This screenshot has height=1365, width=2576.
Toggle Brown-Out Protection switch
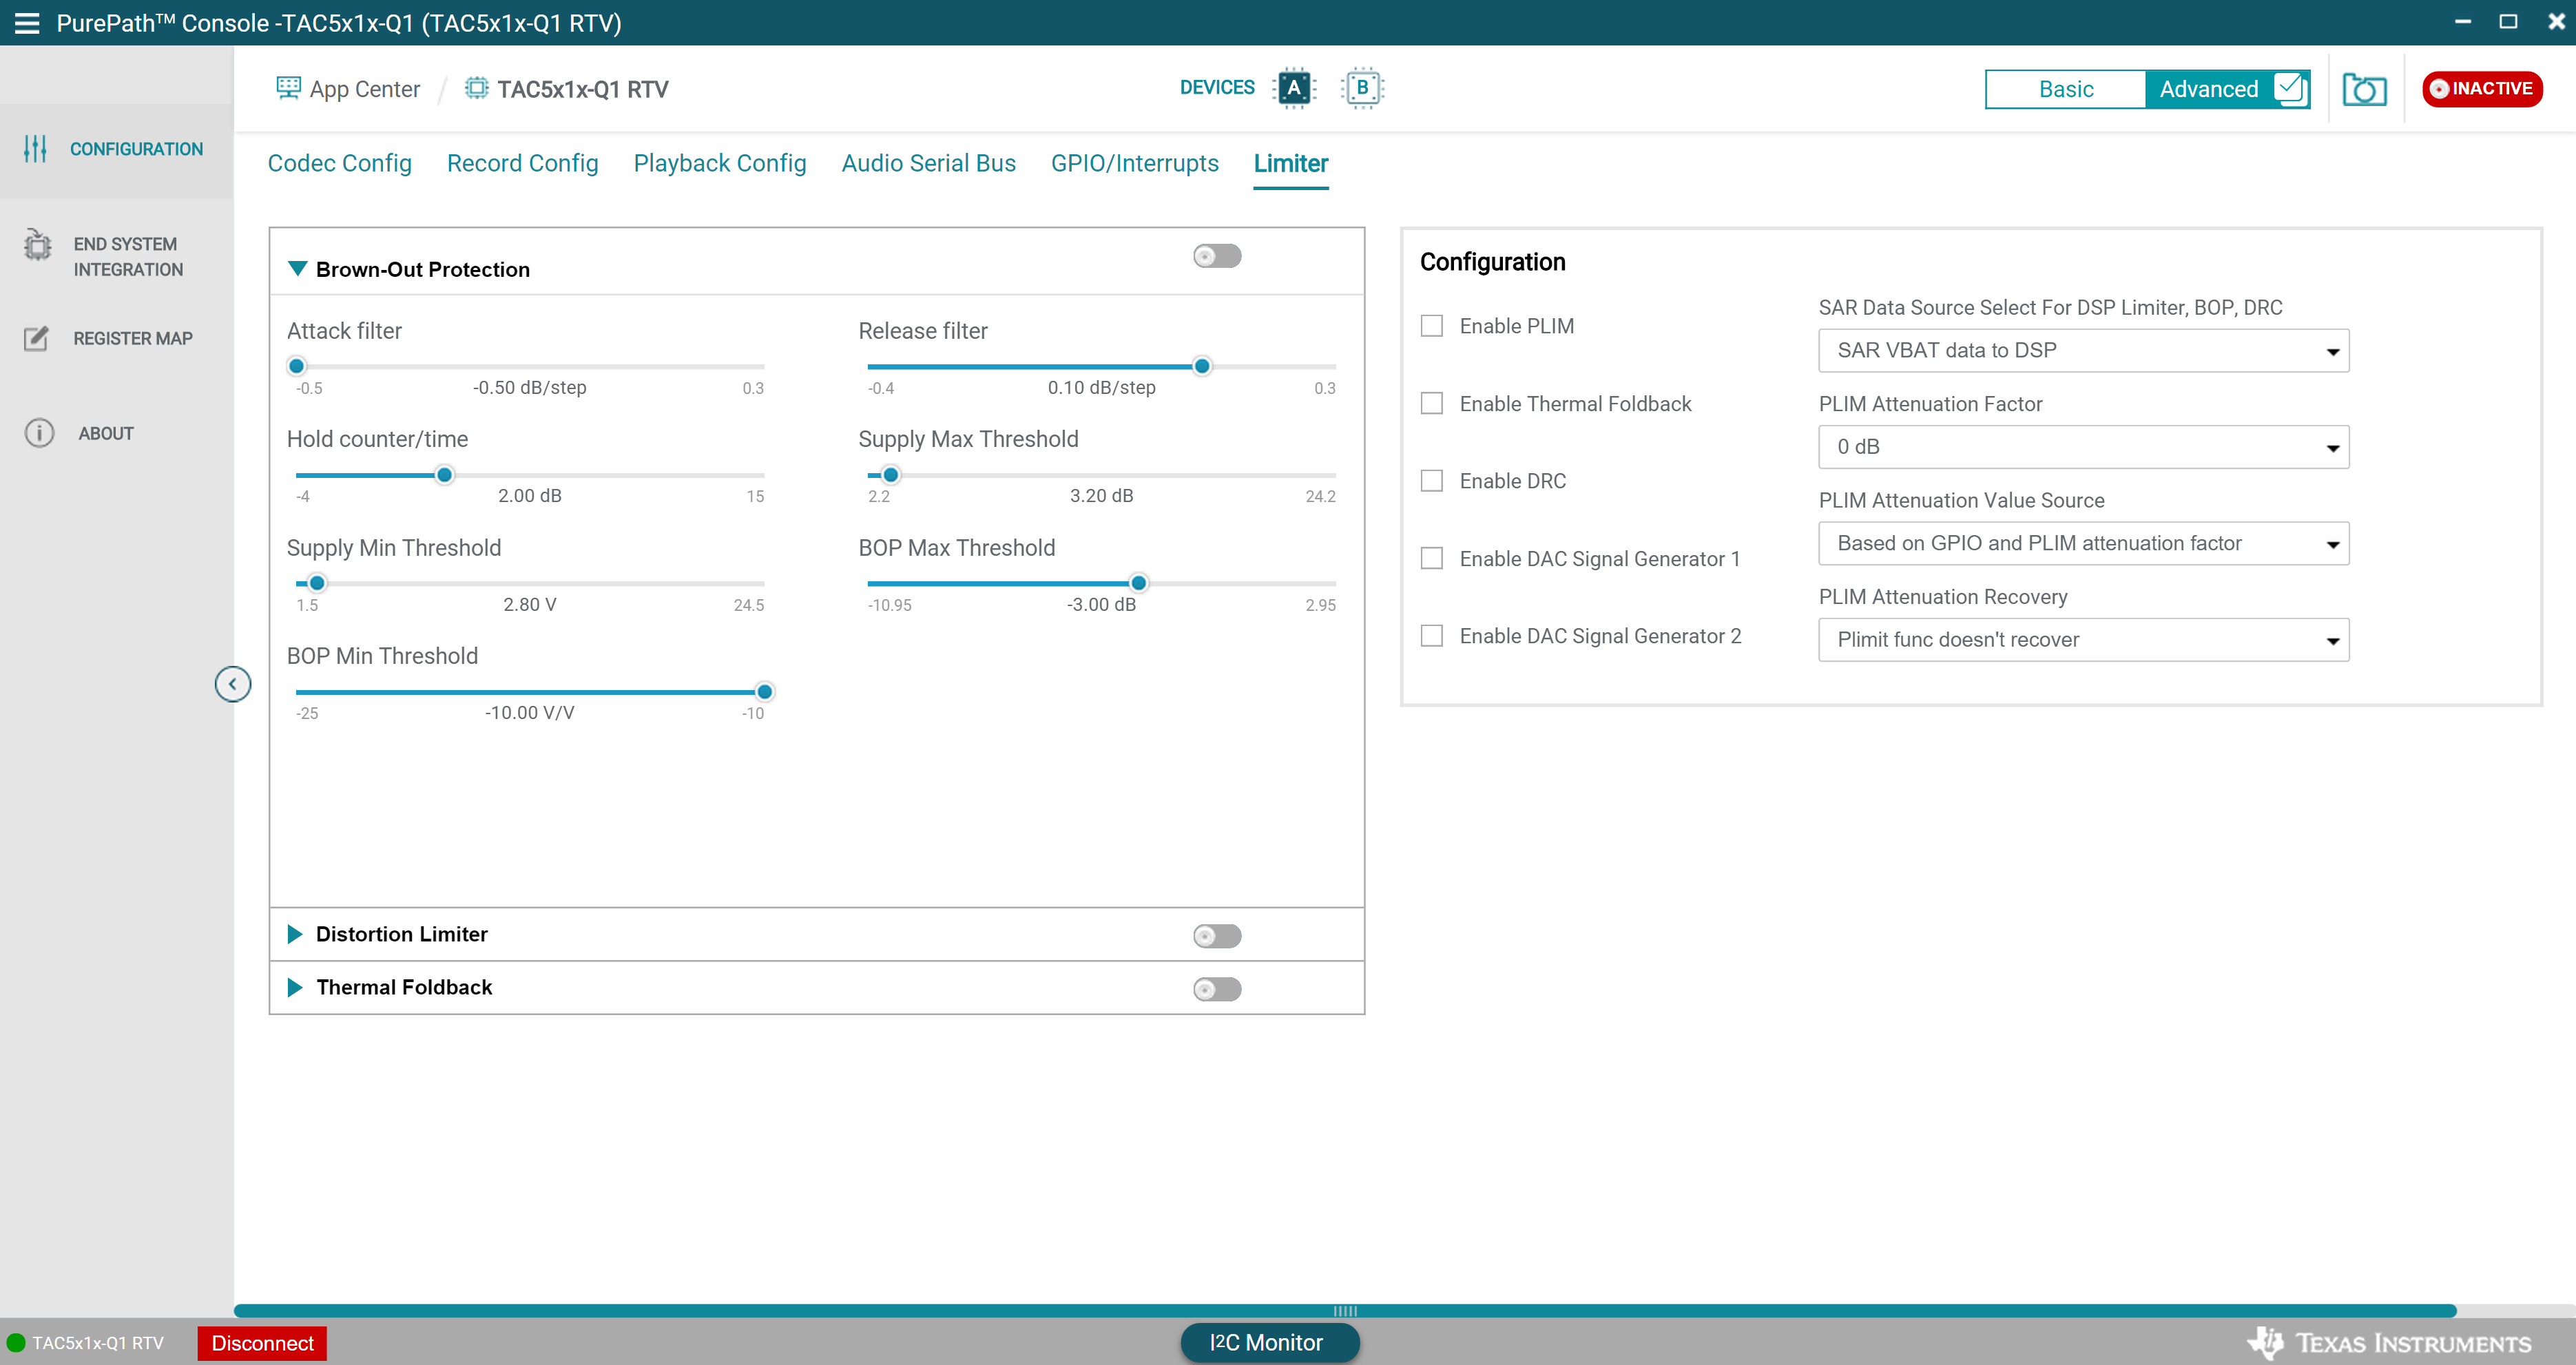[x=1217, y=257]
